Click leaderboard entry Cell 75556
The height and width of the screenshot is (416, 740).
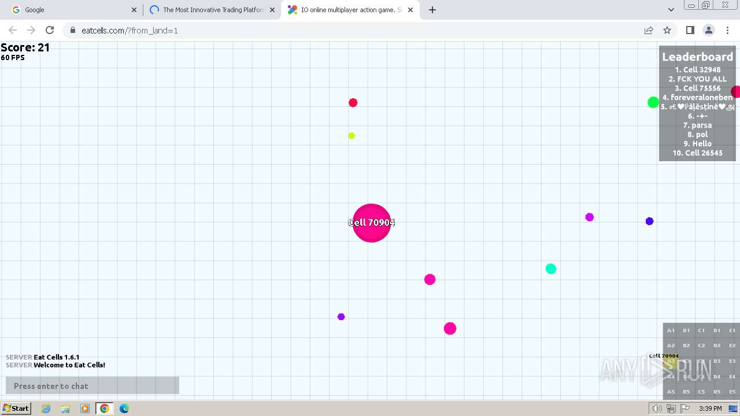(x=697, y=88)
